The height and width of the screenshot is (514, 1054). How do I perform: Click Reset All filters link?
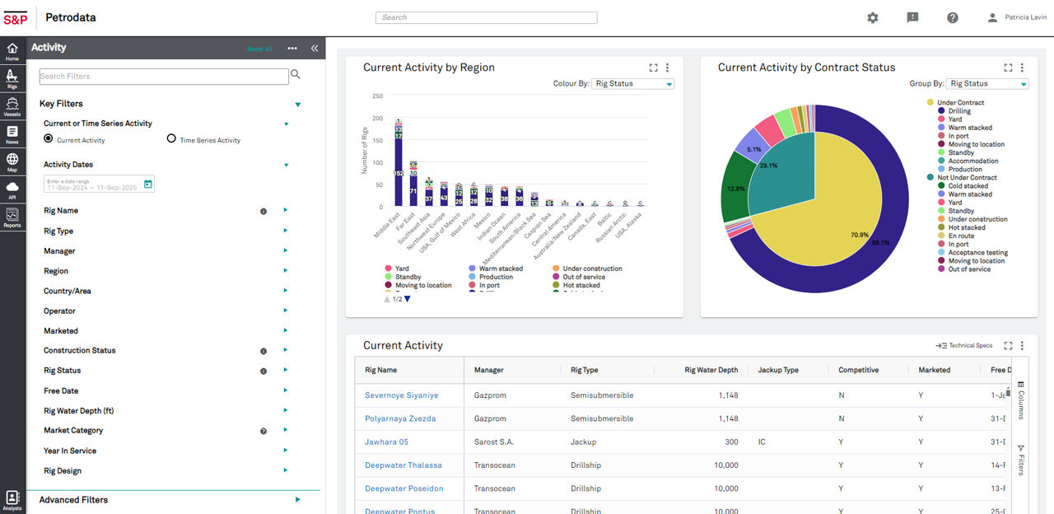259,49
